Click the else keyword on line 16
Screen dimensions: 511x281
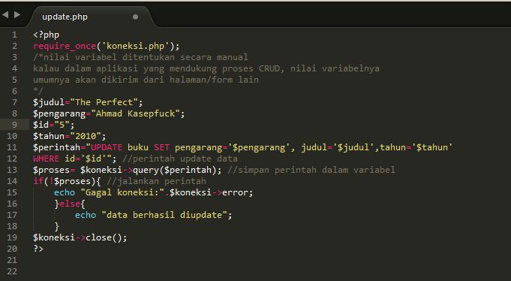(x=70, y=204)
